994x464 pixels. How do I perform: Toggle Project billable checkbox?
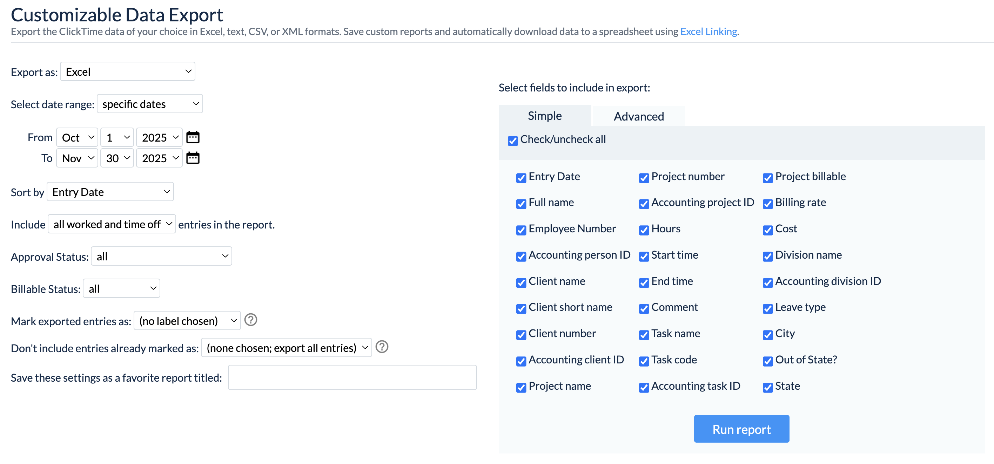point(768,178)
